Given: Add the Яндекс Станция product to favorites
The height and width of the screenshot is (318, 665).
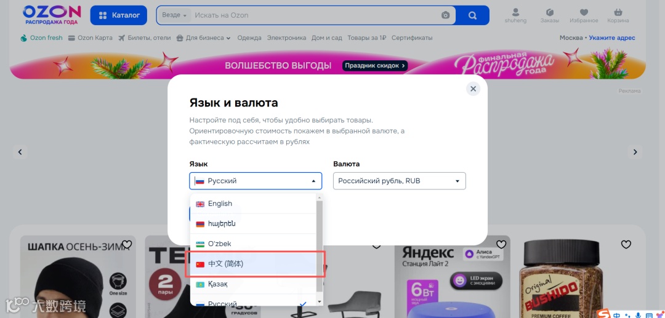Looking at the screenshot, I should (x=501, y=244).
